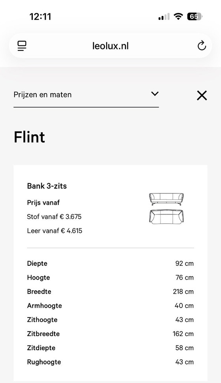Tap the Wi-Fi icon in status bar
The image size is (221, 383).
pos(178,17)
